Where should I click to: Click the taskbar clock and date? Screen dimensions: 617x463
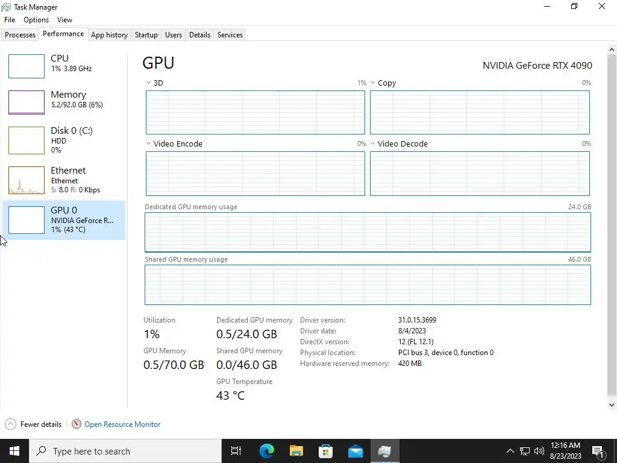[x=565, y=451]
